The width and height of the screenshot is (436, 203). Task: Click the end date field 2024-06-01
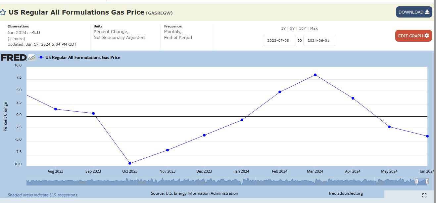[x=319, y=40]
